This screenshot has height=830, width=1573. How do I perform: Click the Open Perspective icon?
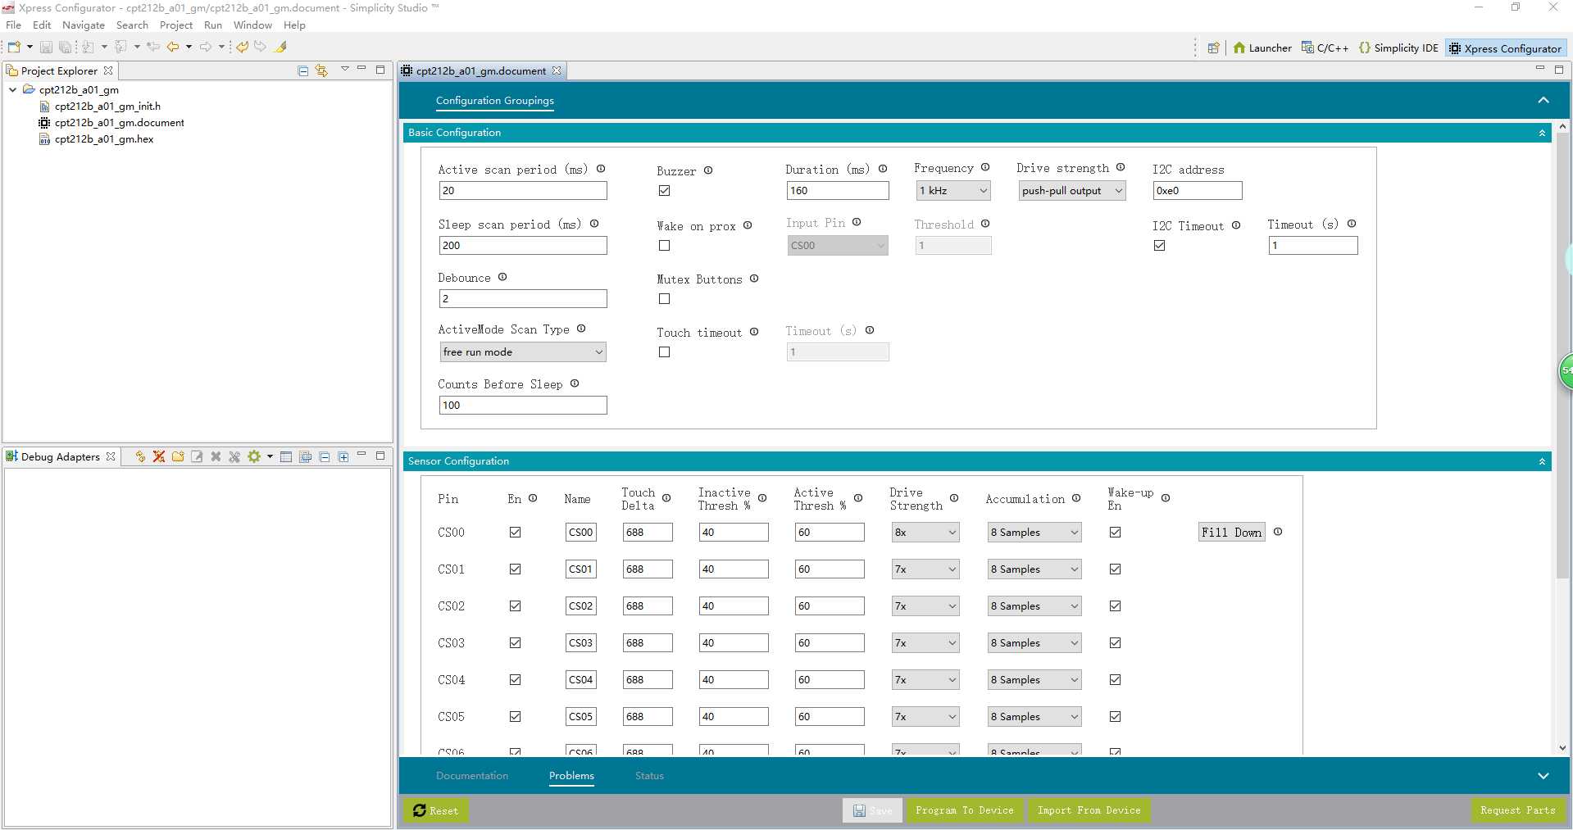click(1213, 48)
